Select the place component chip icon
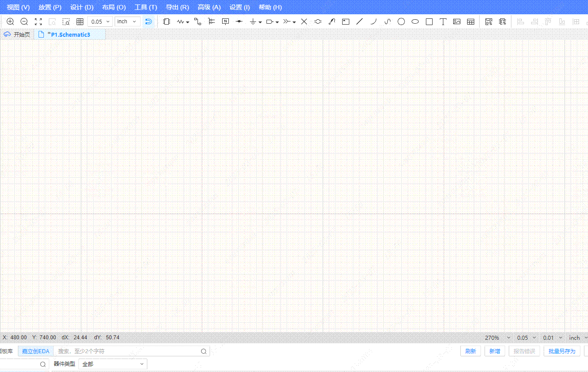The height and width of the screenshot is (372, 588). click(x=167, y=21)
